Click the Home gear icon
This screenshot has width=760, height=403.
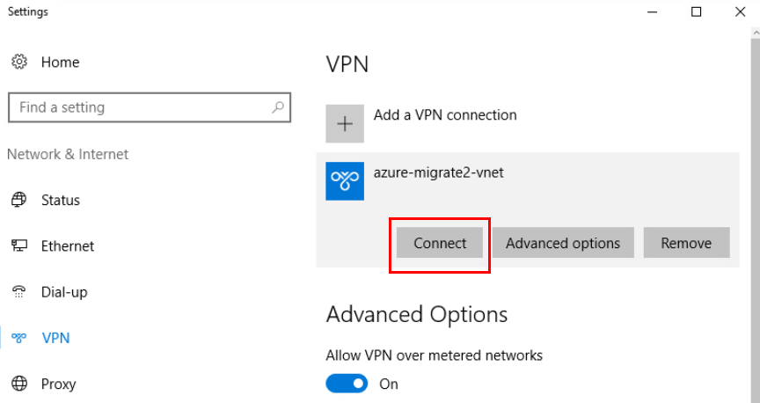[x=19, y=62]
